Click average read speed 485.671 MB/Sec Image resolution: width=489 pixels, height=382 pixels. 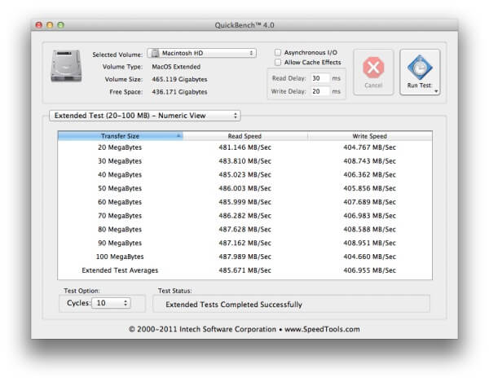[244, 270]
